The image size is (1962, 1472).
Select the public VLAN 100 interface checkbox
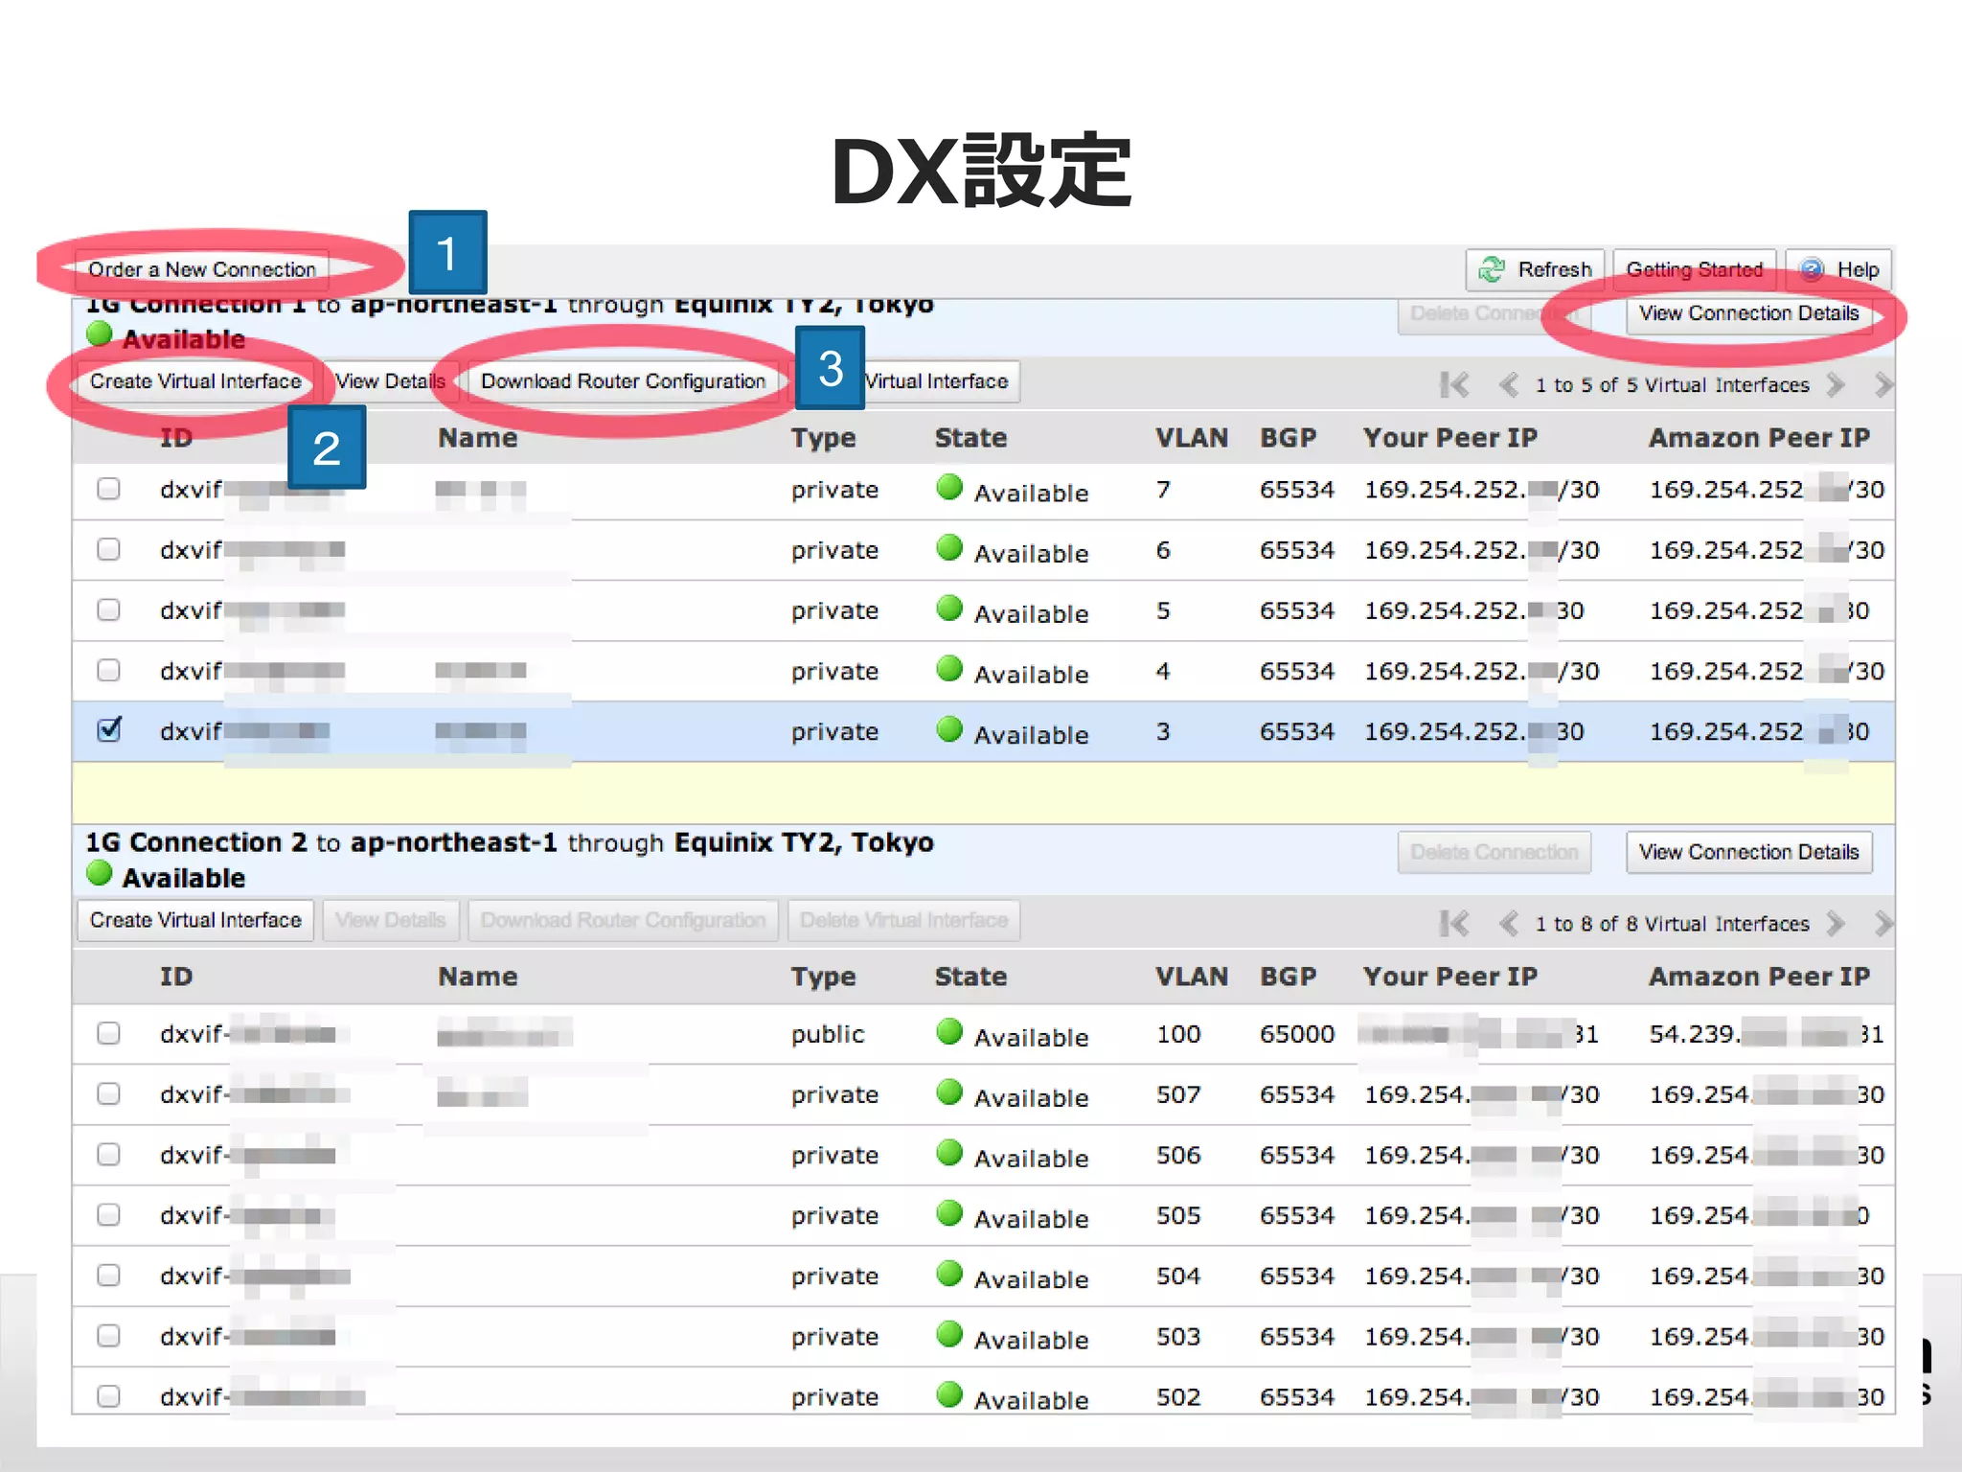point(109,1033)
